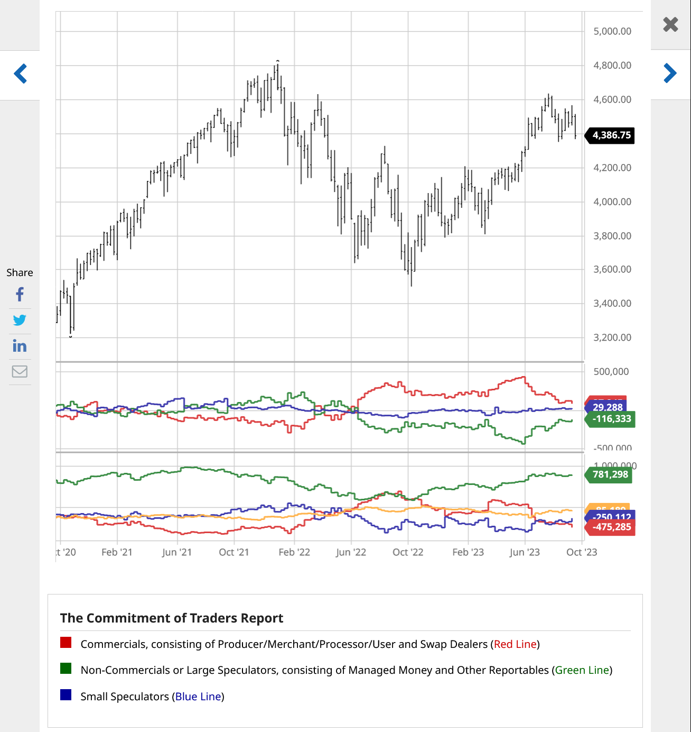The height and width of the screenshot is (732, 691).
Task: Click the blue Small Speculators legend swatch
Action: [x=66, y=696]
